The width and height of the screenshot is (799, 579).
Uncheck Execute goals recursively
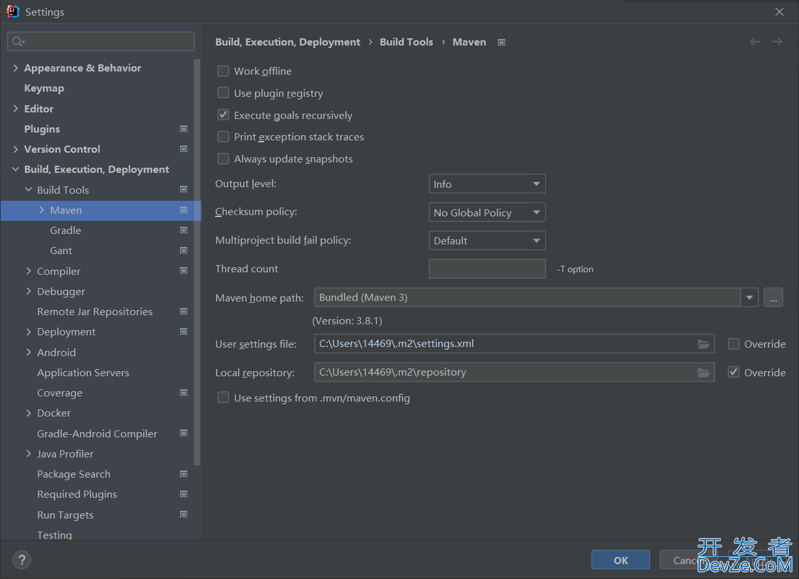click(223, 115)
